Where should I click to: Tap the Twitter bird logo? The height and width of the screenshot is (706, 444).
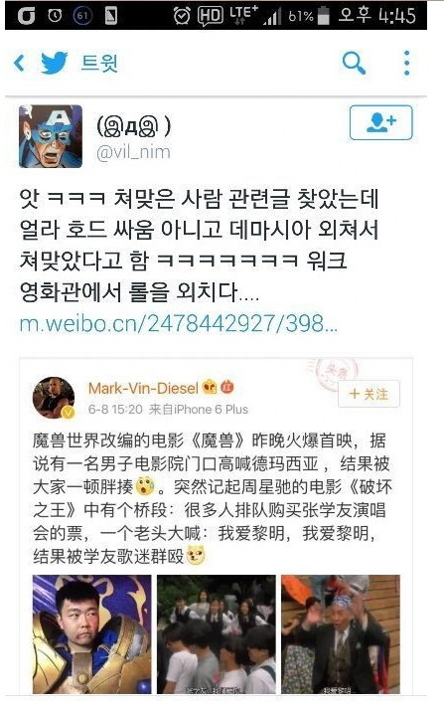click(55, 63)
